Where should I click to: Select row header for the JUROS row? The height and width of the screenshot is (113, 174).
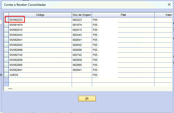[x=6, y=75]
